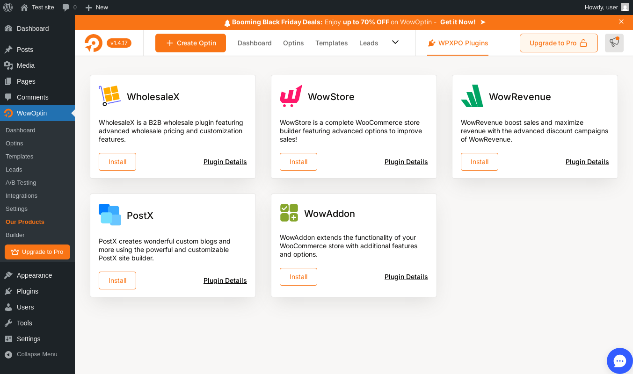Open the Plugins menu in sidebar
633x374 pixels.
37,291
